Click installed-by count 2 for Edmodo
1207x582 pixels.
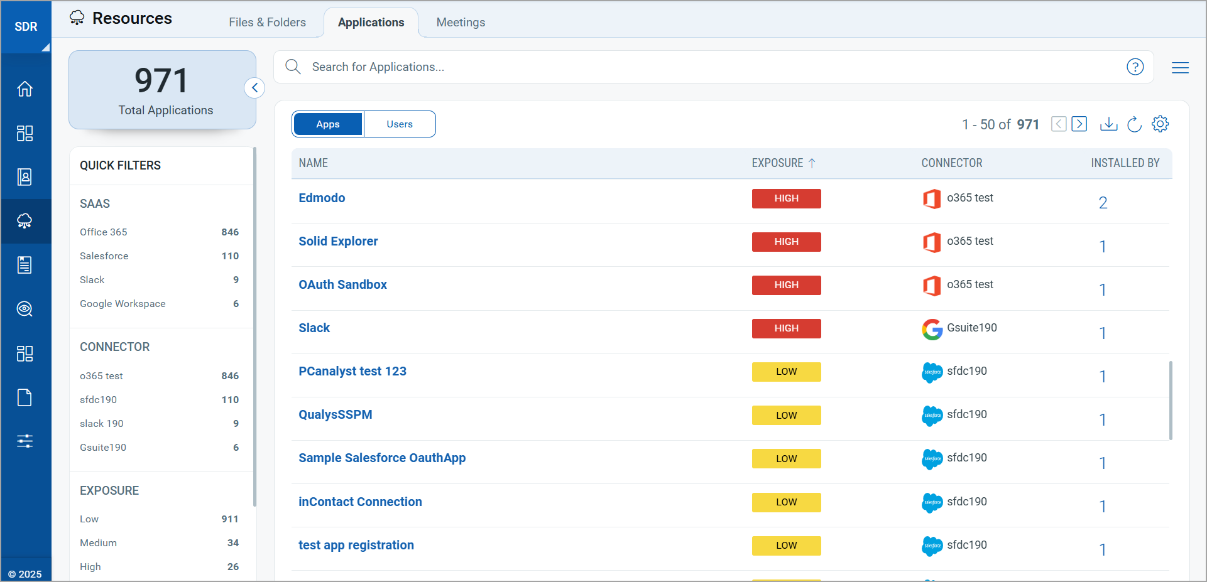pos(1103,203)
